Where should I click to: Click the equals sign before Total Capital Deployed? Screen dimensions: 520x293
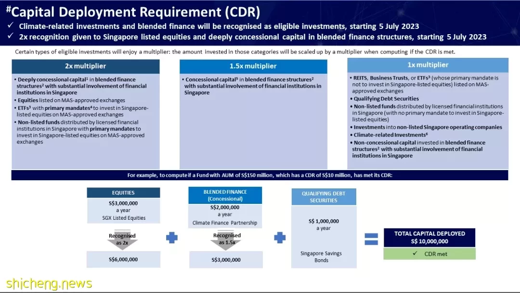[371, 239]
